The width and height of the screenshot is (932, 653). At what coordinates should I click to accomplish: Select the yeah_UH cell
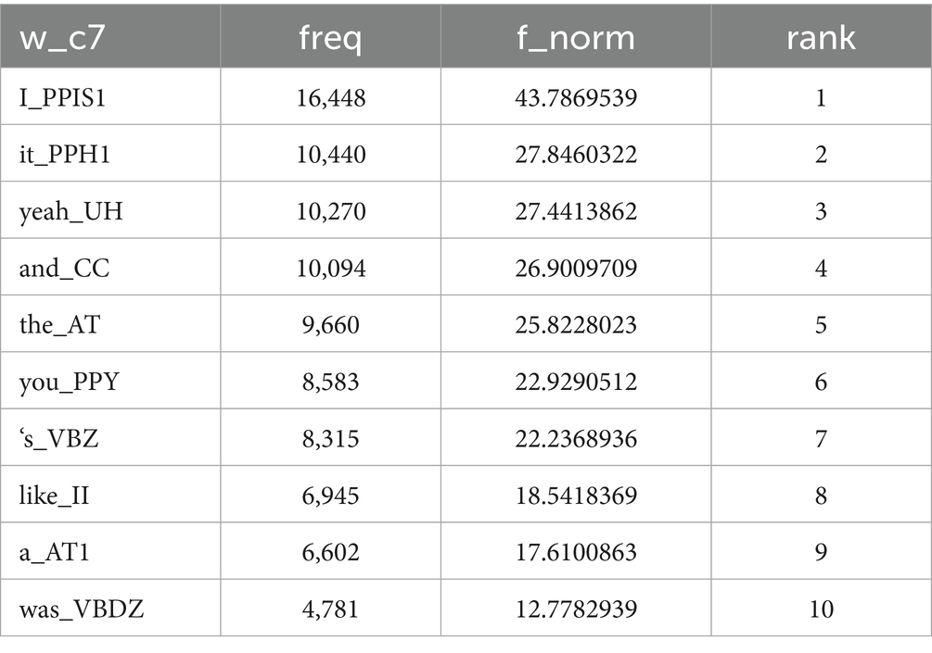[x=70, y=212]
